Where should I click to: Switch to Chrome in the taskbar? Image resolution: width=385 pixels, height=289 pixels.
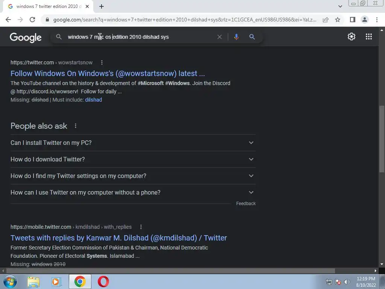[x=80, y=281]
